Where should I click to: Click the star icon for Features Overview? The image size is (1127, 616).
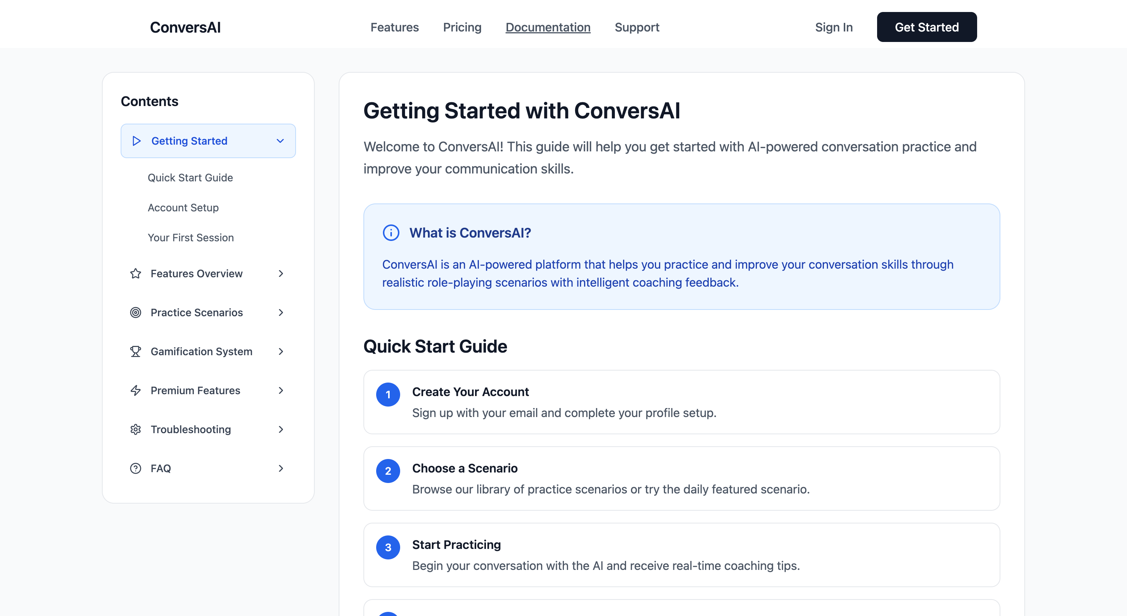[136, 274]
